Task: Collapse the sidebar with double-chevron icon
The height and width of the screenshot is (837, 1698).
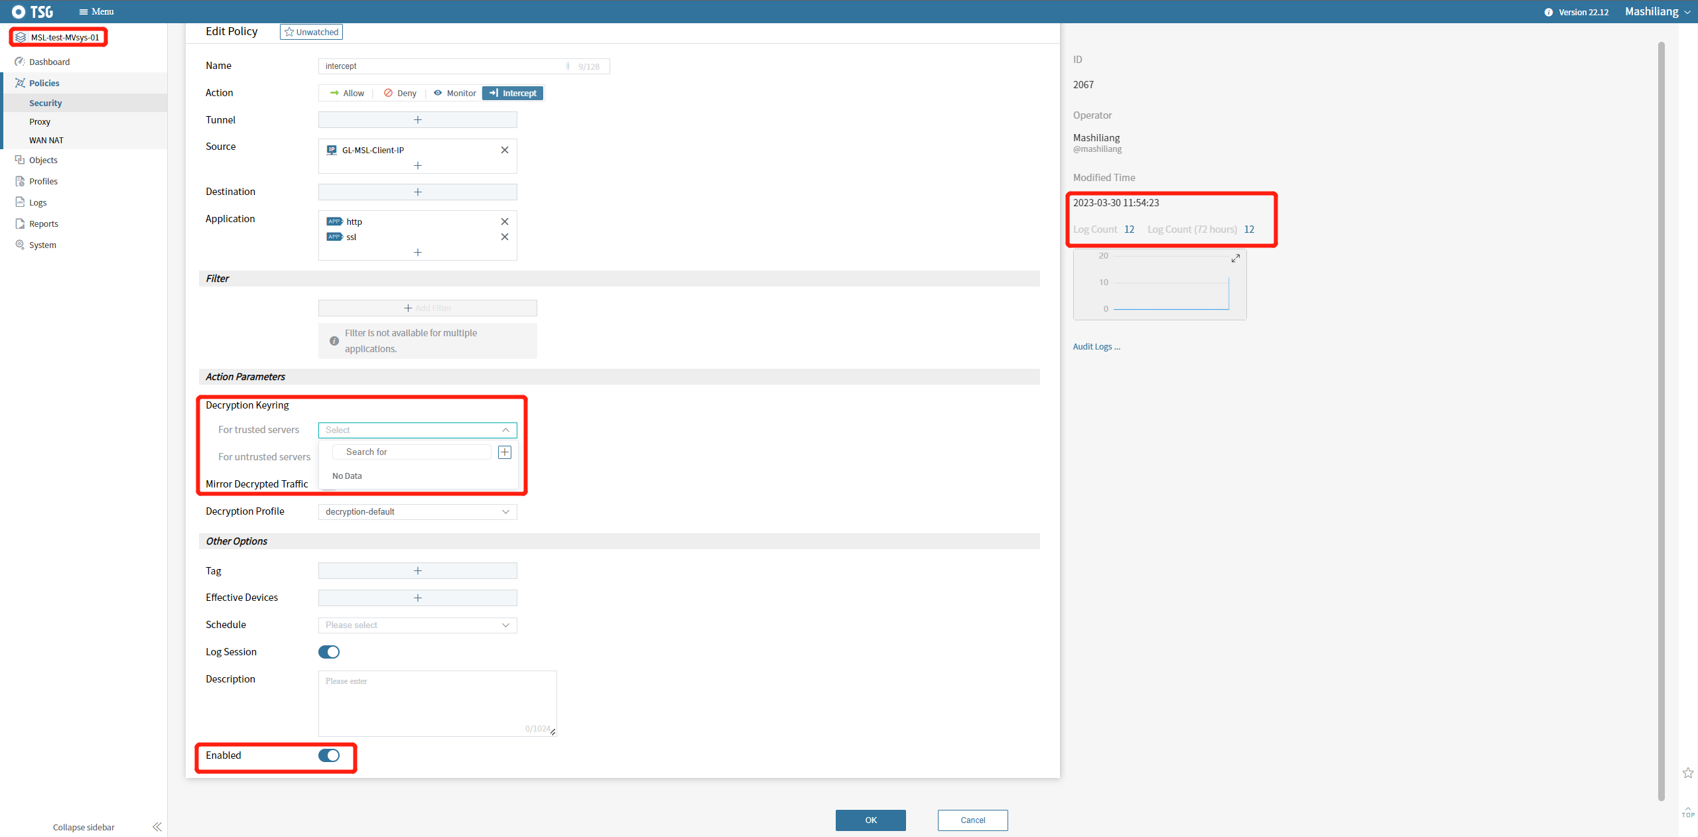Action: click(x=157, y=827)
